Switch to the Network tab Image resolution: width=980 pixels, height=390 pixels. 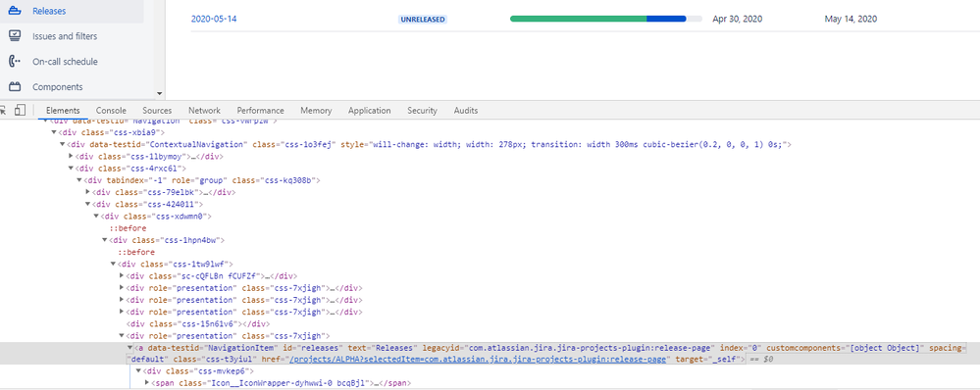(x=204, y=111)
